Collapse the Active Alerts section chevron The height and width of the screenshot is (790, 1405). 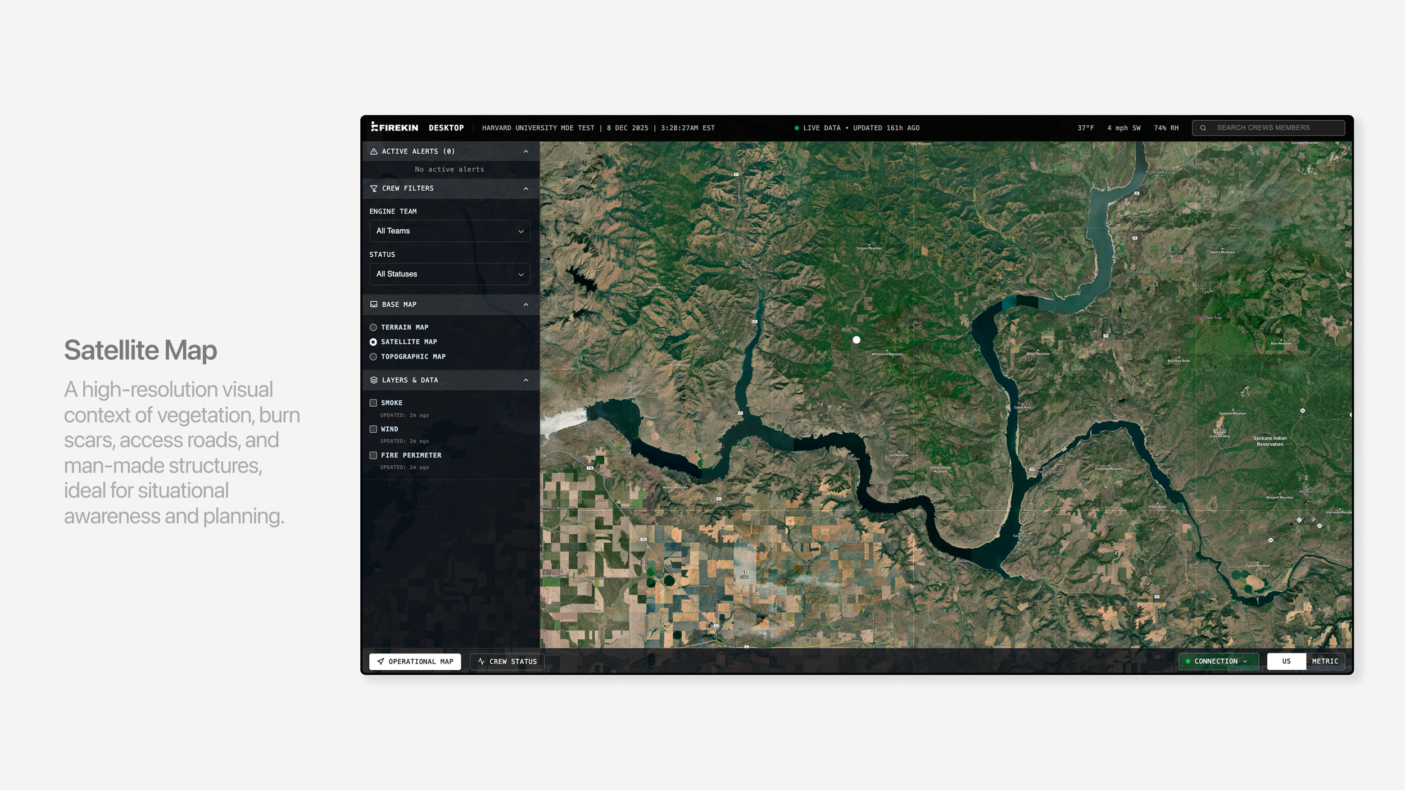coord(525,151)
